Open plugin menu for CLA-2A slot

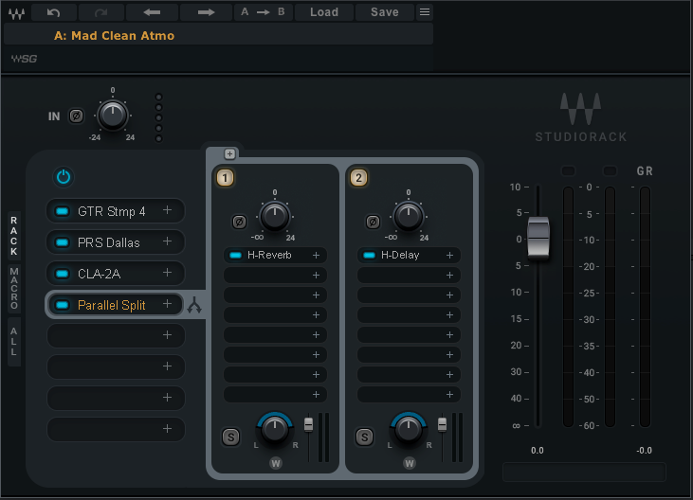pos(167,273)
